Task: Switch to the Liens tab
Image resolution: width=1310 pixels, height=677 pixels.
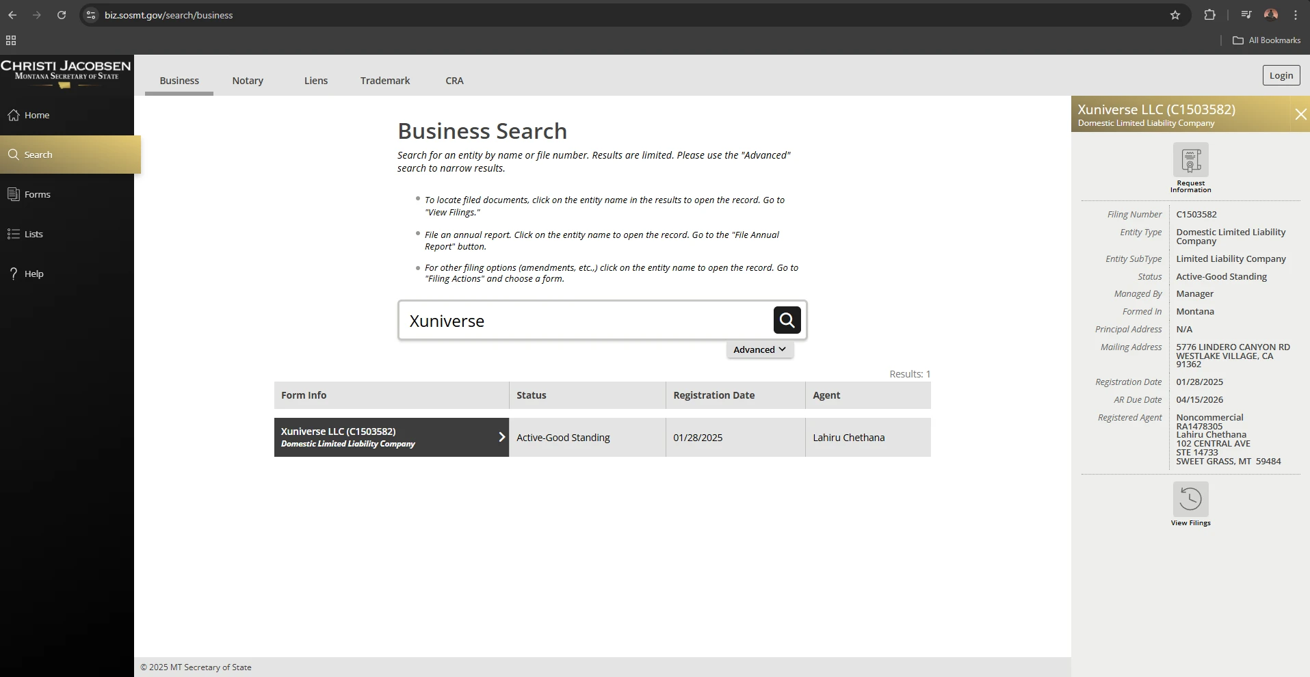Action: [x=316, y=81]
